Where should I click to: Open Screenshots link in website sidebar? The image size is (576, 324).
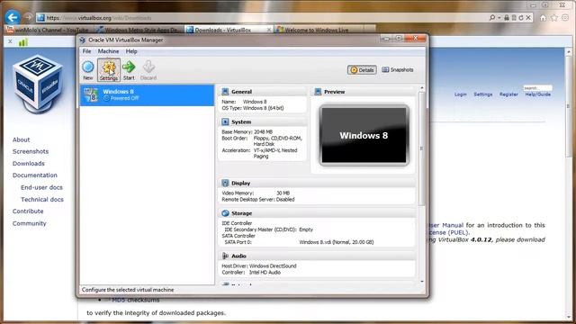[31, 151]
